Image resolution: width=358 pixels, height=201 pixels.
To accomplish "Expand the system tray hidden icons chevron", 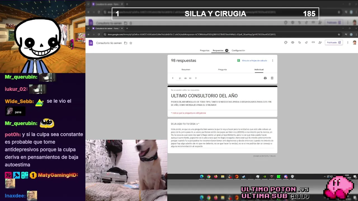I will click(325, 176).
